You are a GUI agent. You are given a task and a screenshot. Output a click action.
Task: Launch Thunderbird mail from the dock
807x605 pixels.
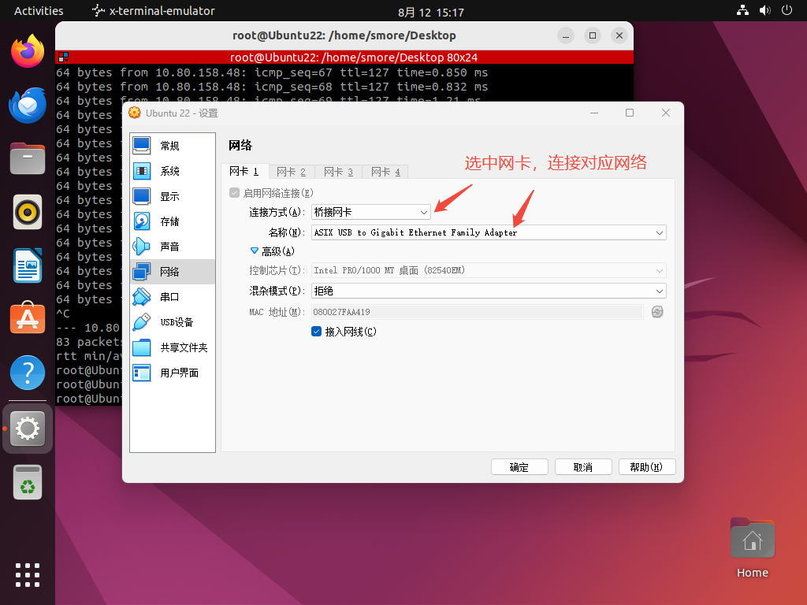click(28, 105)
